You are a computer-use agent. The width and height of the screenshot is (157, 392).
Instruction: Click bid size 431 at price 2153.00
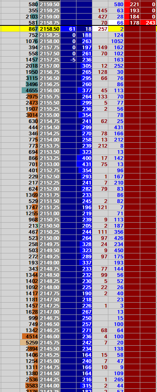[x=84, y=164]
